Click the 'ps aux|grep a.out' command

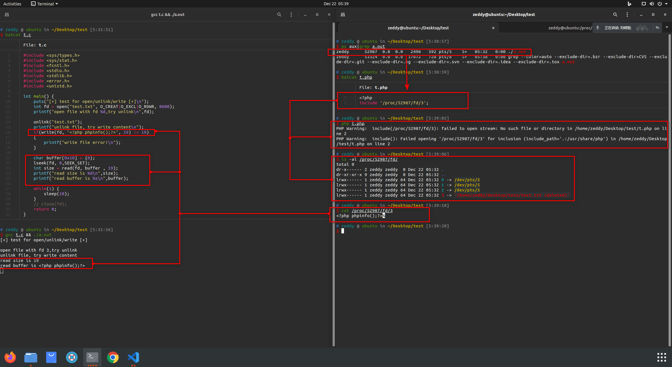[x=363, y=46]
